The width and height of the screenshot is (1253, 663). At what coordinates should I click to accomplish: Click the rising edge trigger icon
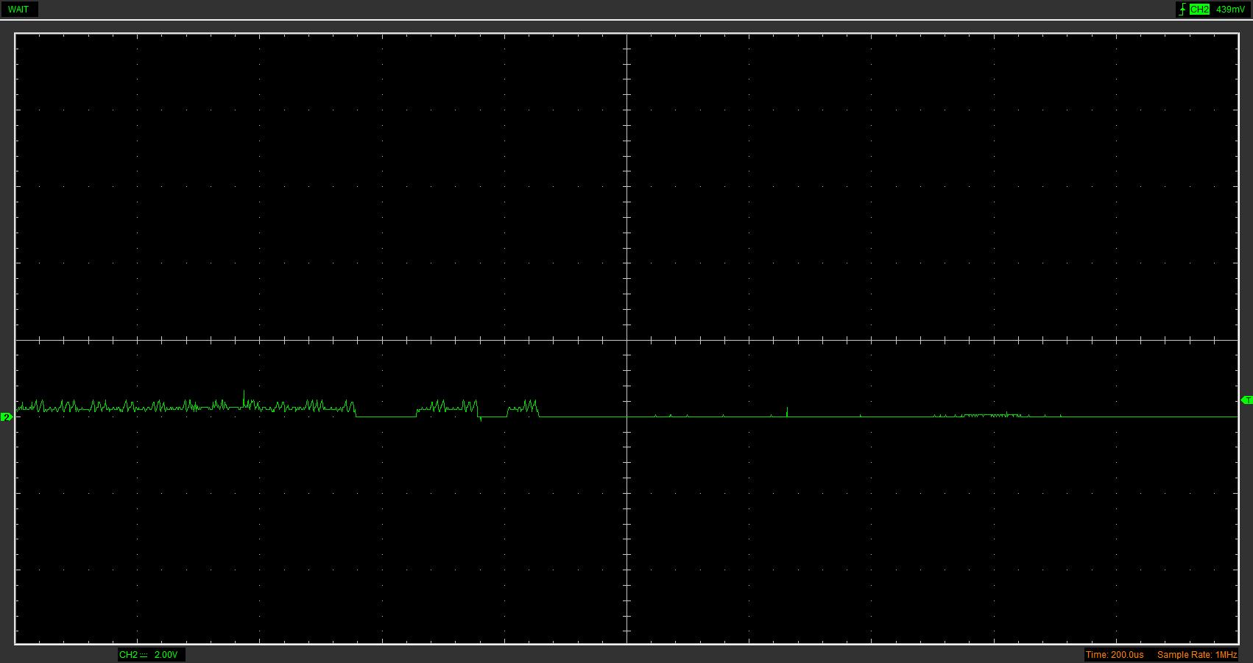pyautogui.click(x=1182, y=10)
